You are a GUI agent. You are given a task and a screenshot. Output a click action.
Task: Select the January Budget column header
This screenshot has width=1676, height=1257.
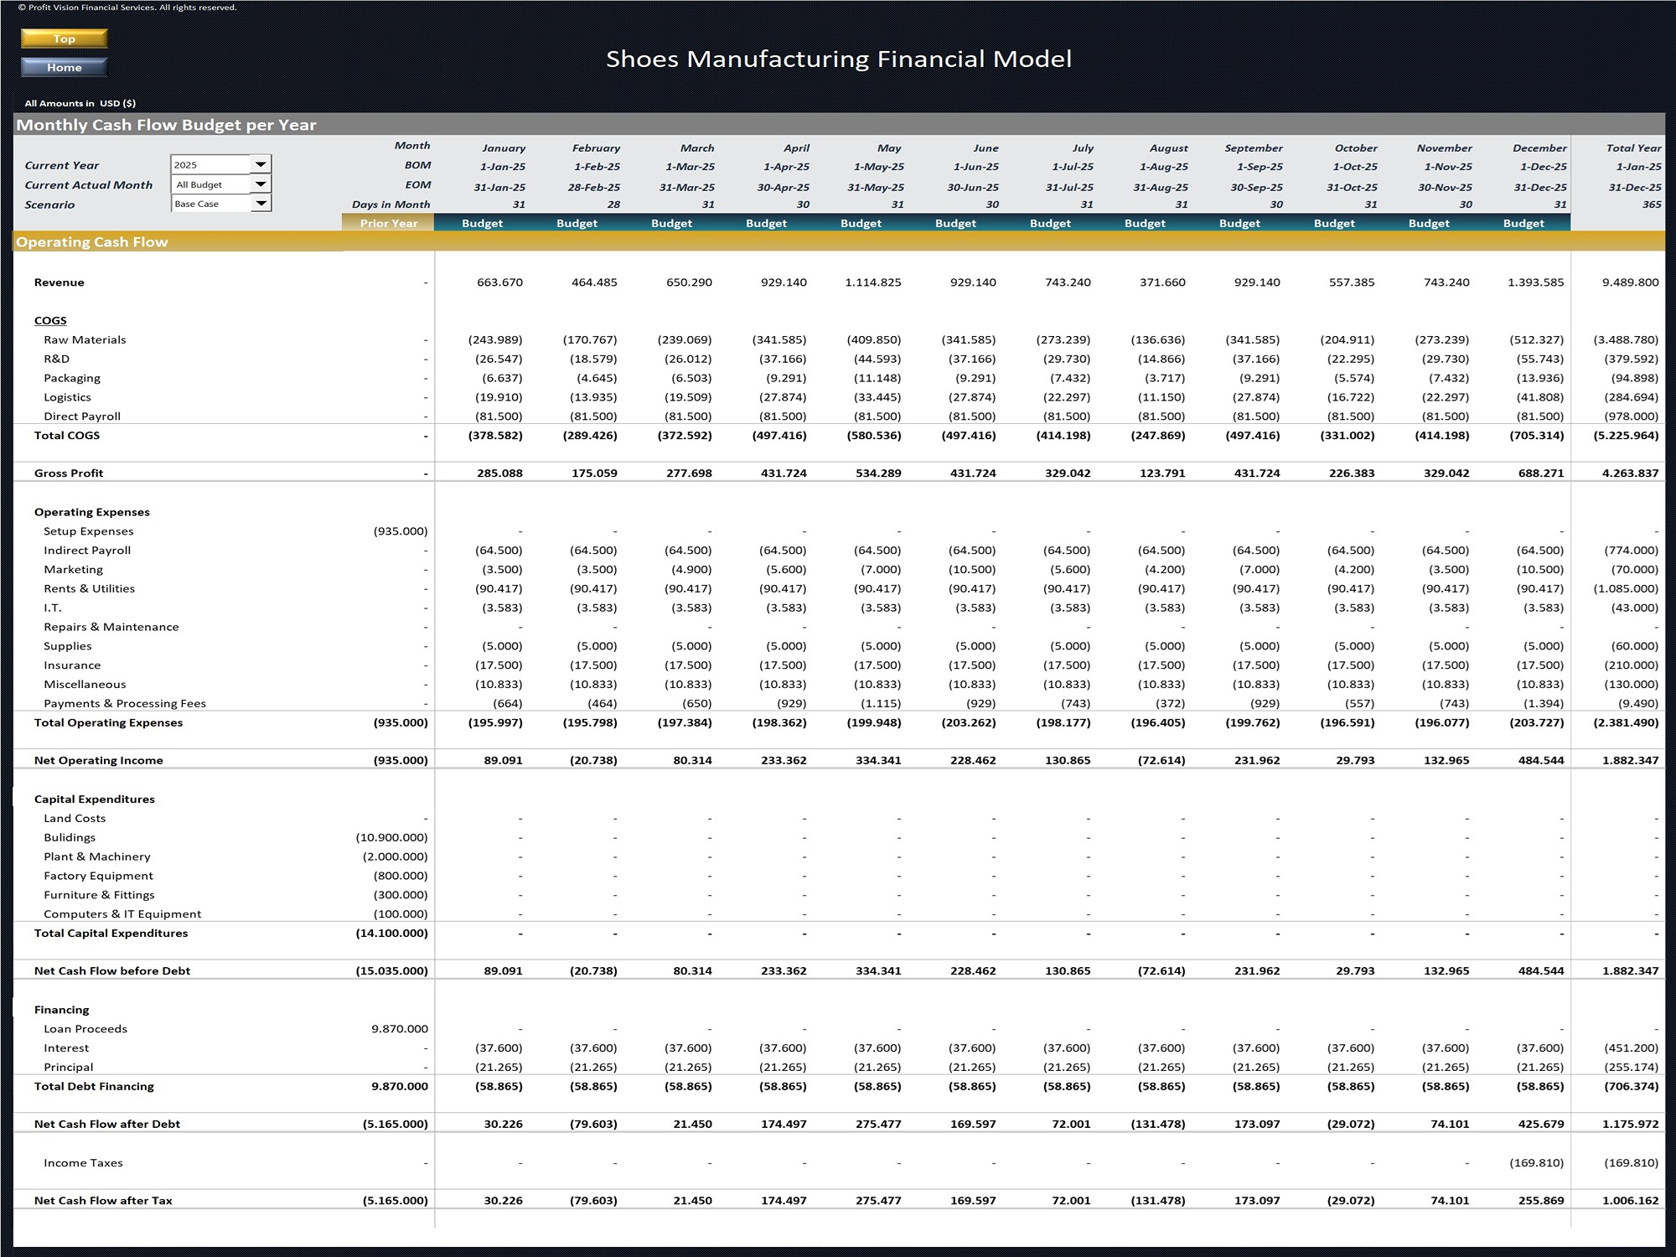tap(483, 224)
